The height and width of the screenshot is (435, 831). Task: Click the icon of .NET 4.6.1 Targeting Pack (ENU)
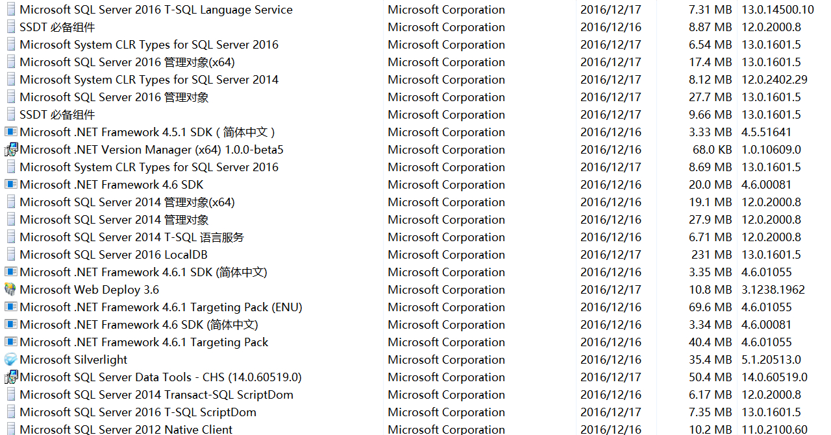pos(10,307)
